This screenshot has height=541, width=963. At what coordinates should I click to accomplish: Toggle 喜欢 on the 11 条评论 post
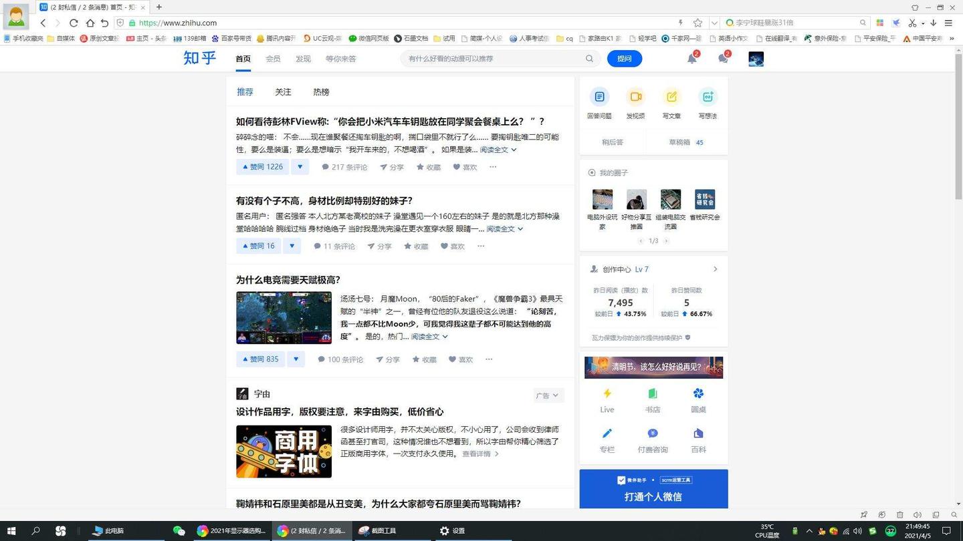pyautogui.click(x=453, y=246)
